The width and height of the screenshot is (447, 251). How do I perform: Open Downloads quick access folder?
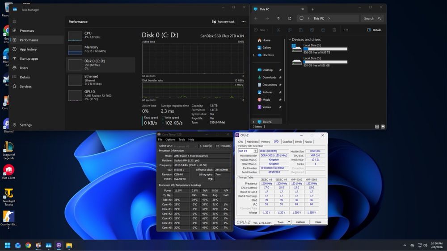pos(269,77)
